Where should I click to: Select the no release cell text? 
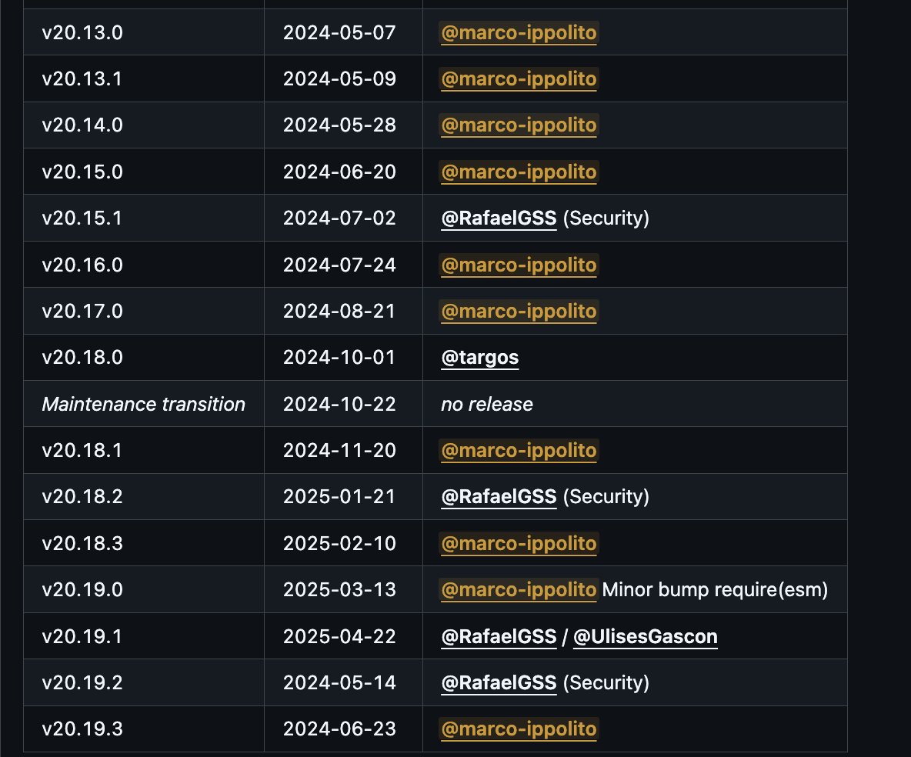(487, 404)
